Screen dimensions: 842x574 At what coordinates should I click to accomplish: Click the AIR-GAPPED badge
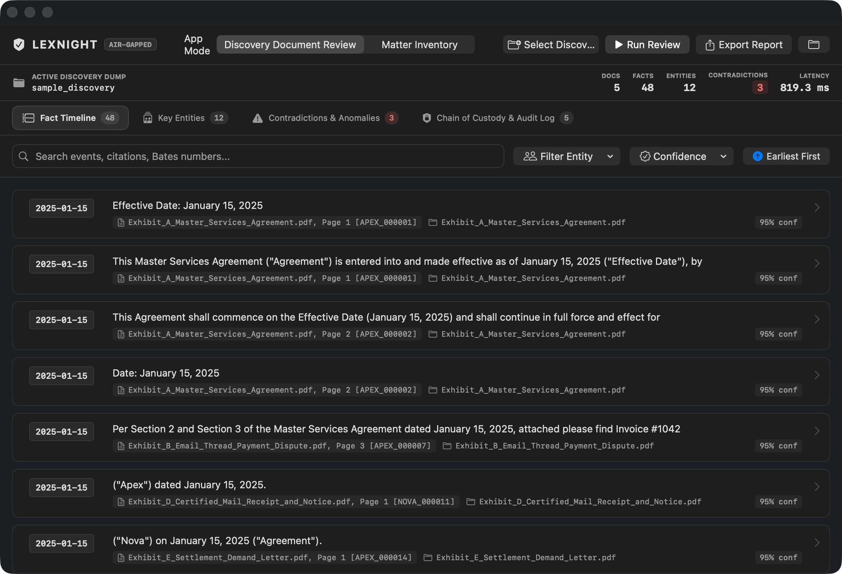[130, 45]
